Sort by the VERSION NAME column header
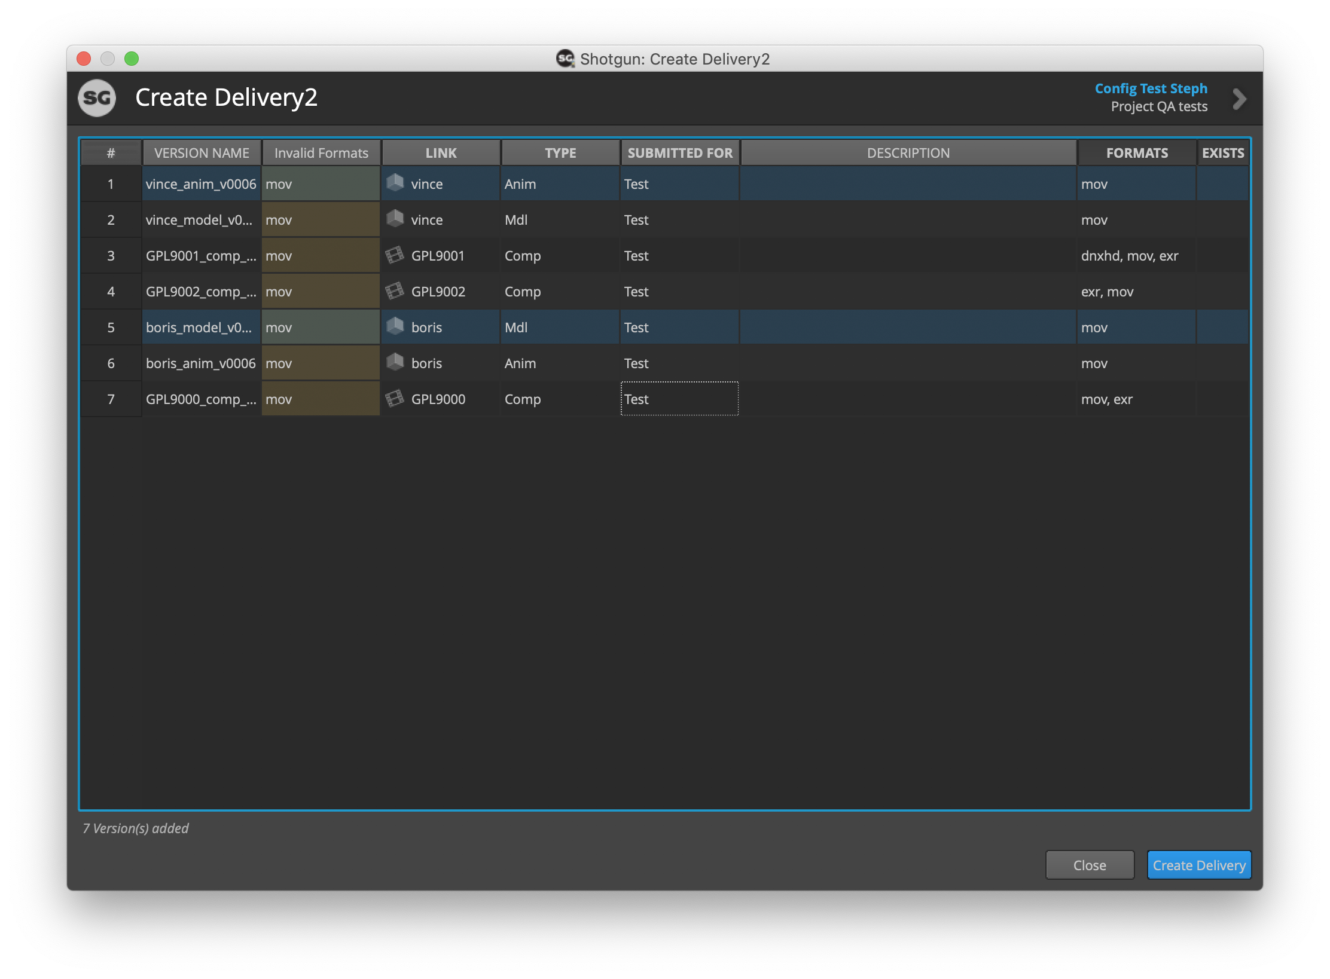The height and width of the screenshot is (979, 1330). point(202,153)
